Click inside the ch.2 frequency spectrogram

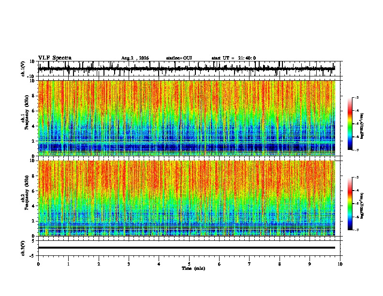[187, 198]
